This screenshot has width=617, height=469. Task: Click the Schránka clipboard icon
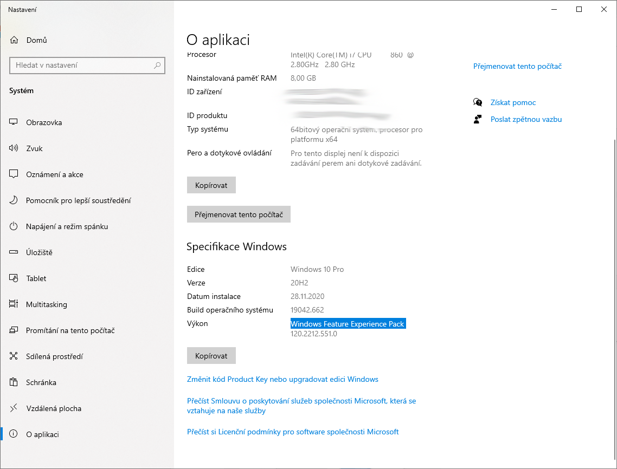[14, 382]
